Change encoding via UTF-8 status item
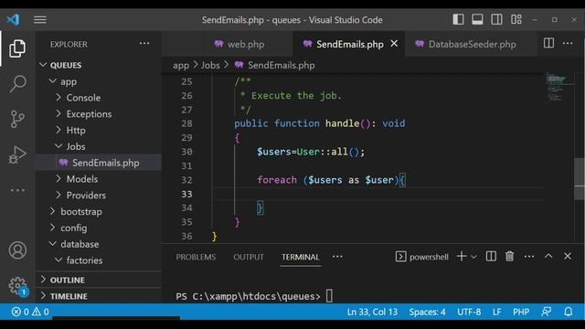585x329 pixels. pyautogui.click(x=469, y=312)
